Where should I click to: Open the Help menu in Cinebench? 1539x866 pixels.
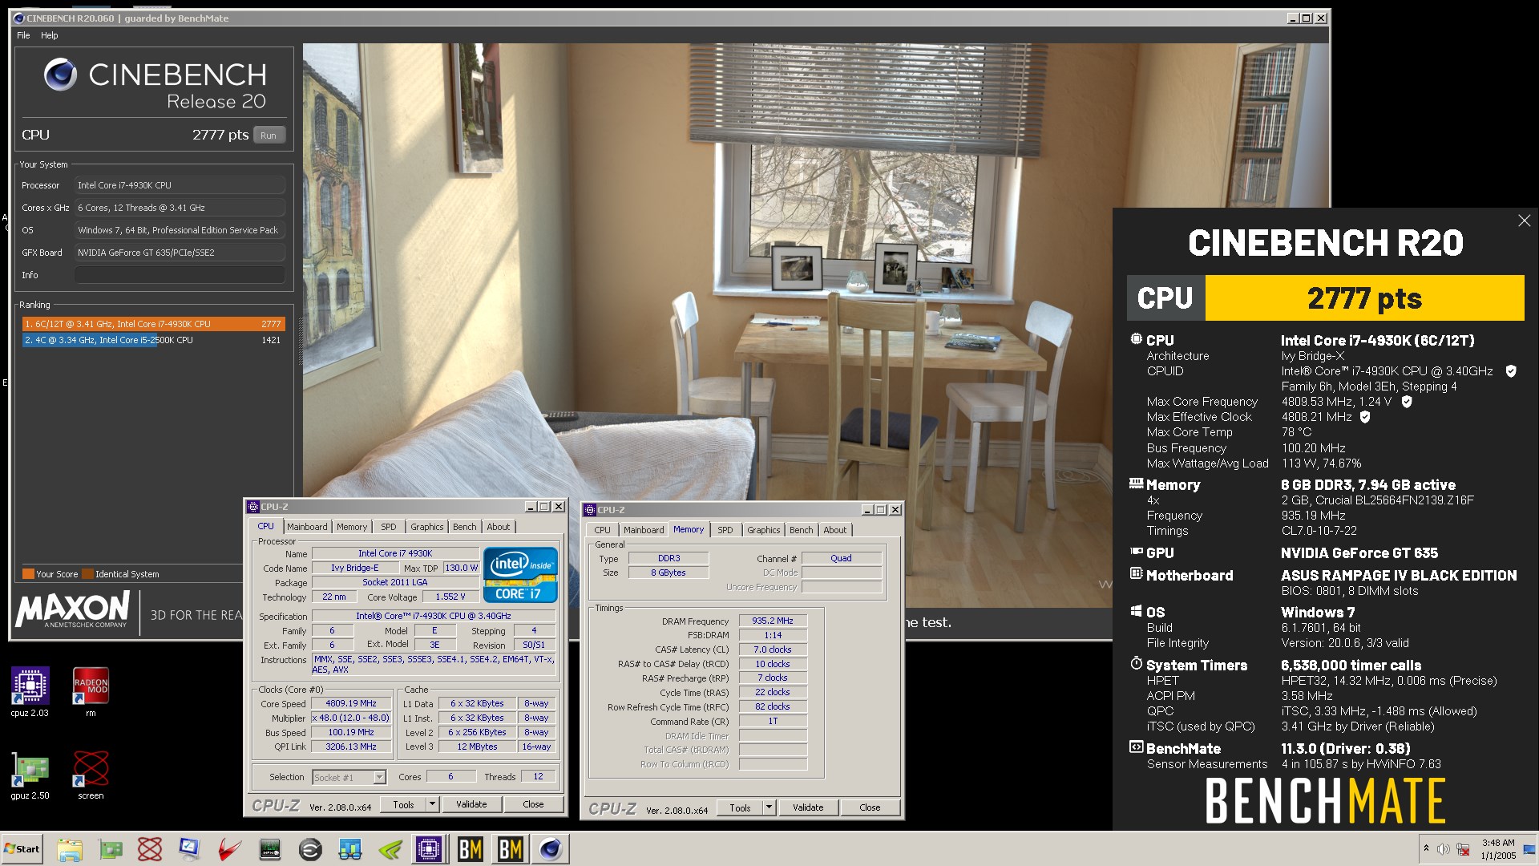(50, 35)
